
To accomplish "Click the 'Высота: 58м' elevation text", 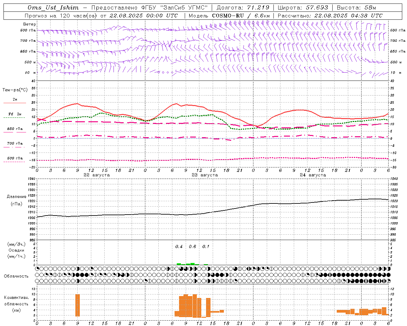I will click(356, 8).
